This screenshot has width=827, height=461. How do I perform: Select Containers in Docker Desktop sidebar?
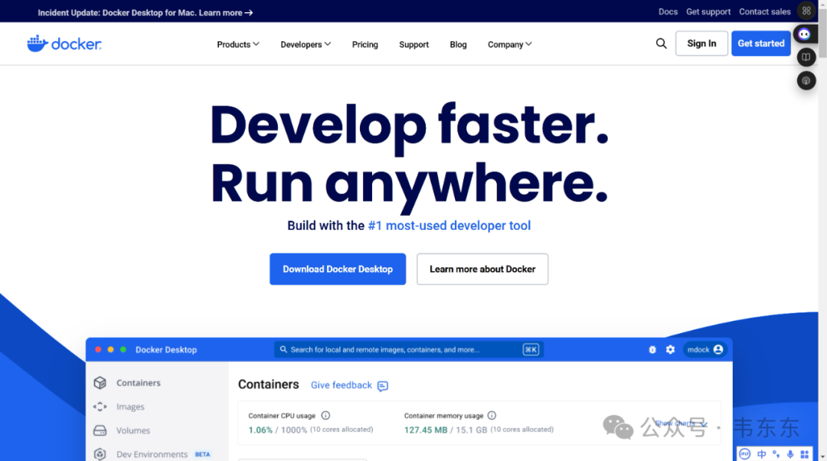[138, 382]
